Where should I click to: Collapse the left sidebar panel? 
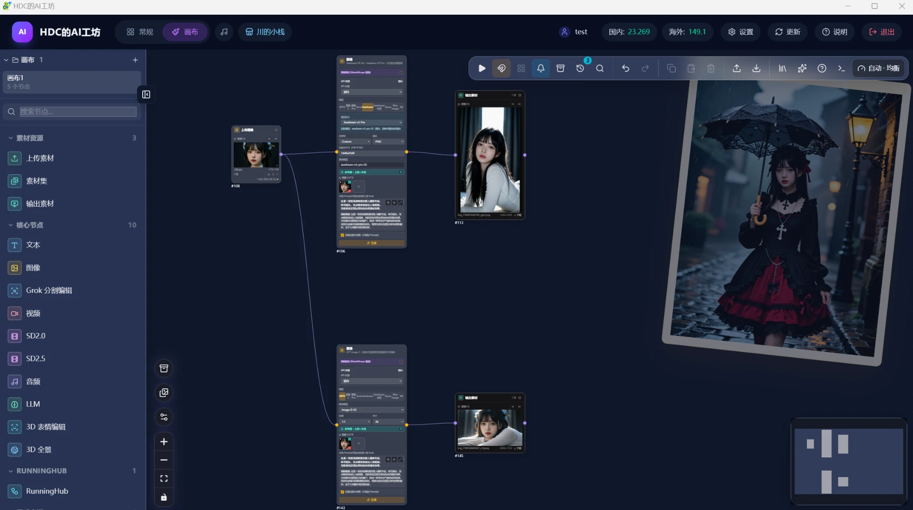pyautogui.click(x=146, y=94)
